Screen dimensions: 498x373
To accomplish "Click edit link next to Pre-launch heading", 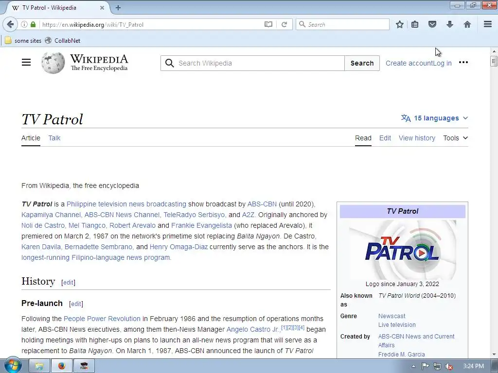I will 76,304.
